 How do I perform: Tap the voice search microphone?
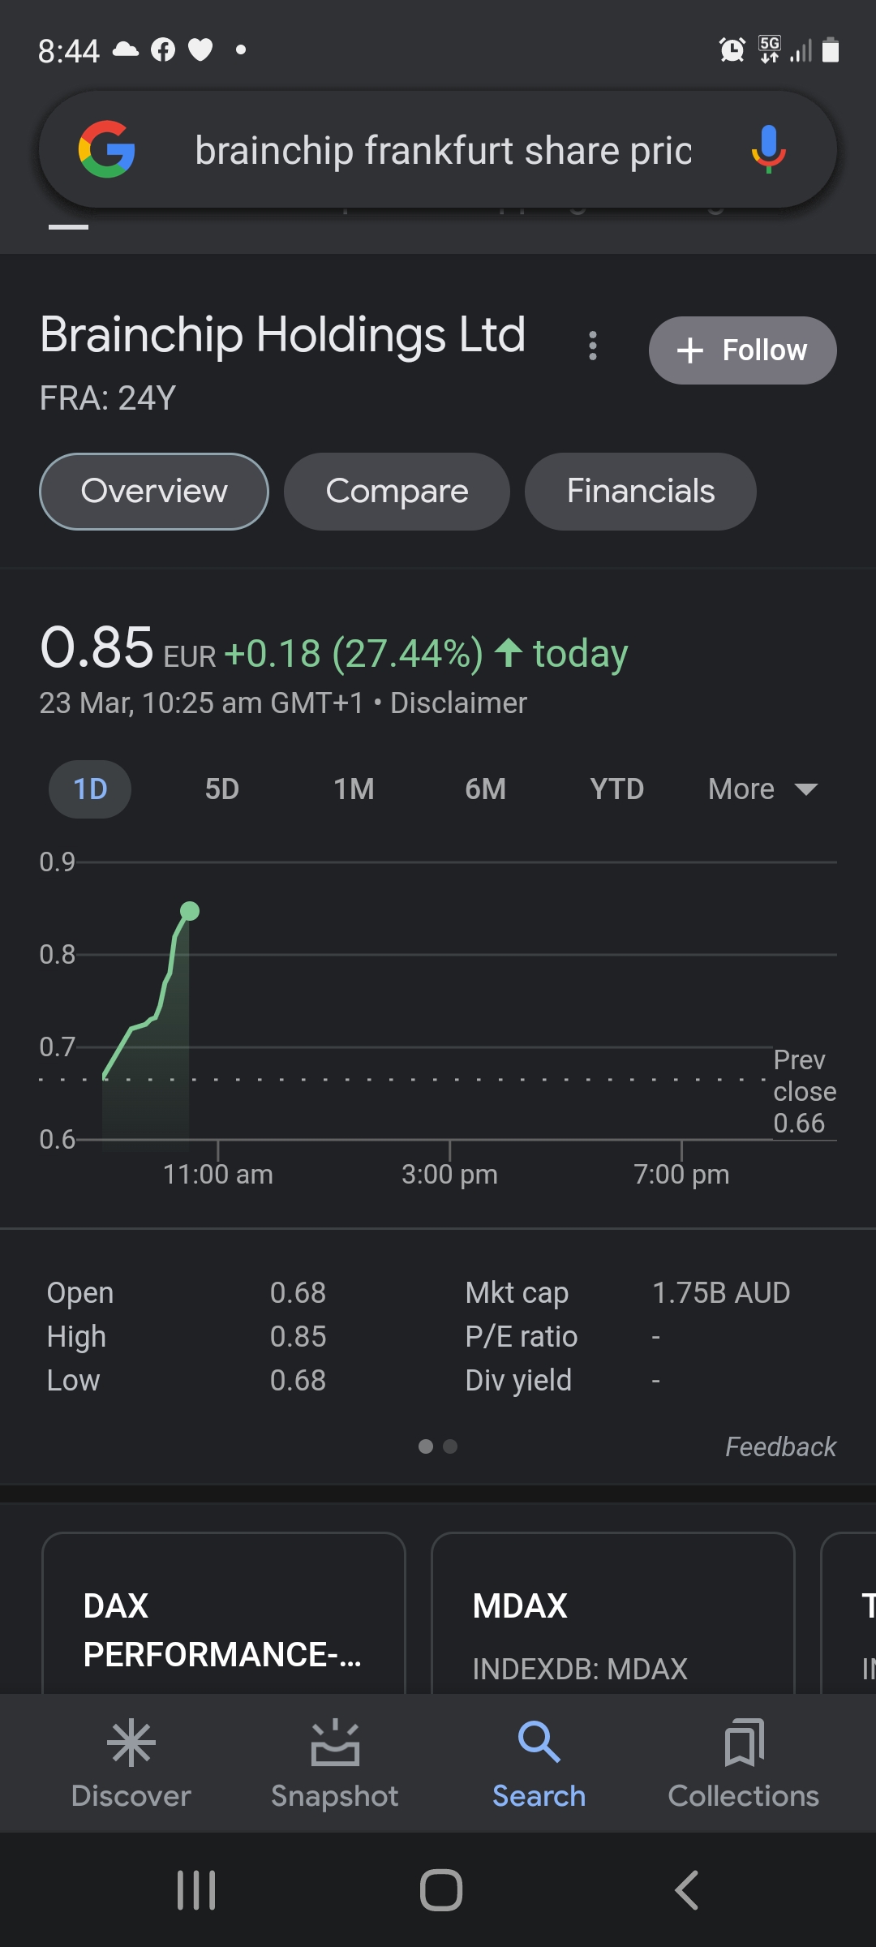768,149
